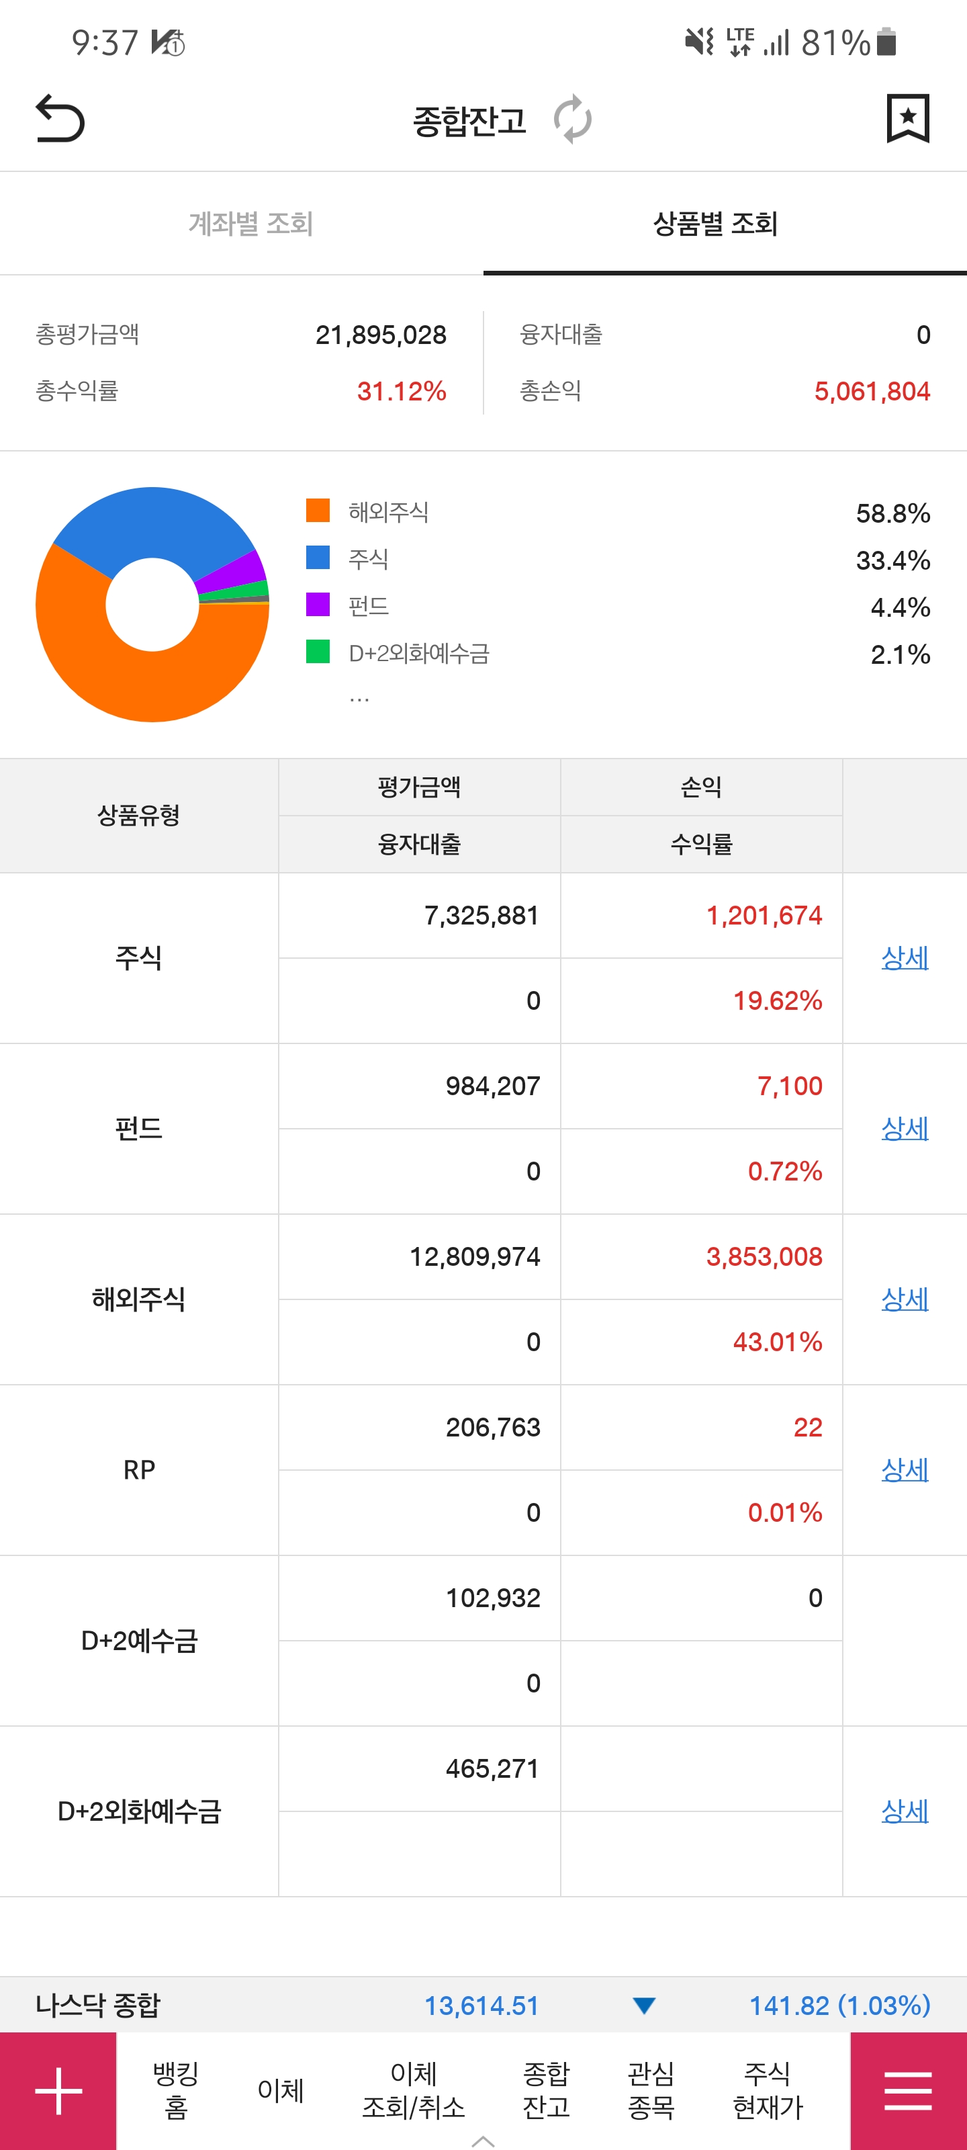The image size is (967, 2150).
Task: Open the hamburger menu button
Action: pos(908,2091)
